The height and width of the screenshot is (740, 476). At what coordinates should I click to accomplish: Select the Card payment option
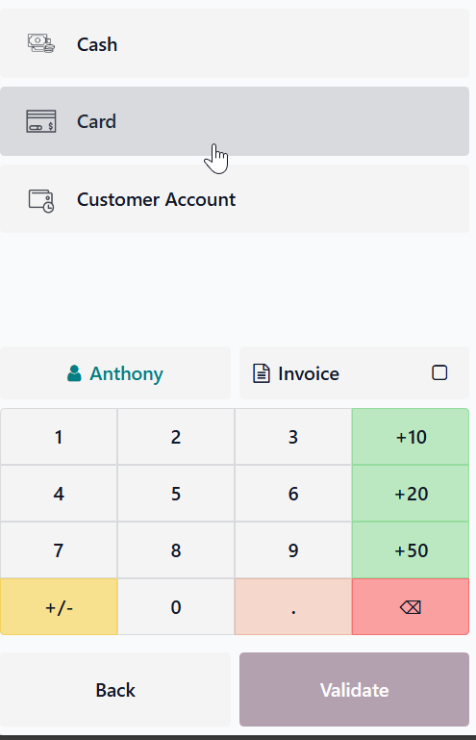(x=235, y=121)
